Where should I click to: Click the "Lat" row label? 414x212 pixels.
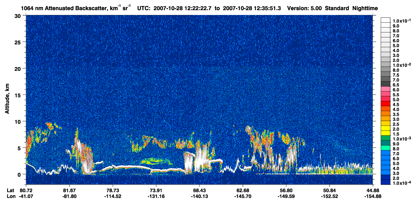[x=10, y=190]
